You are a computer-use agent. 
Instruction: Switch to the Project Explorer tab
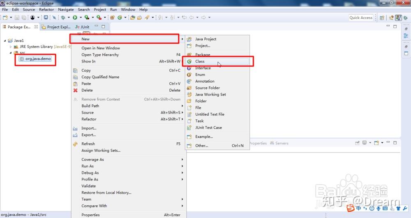(56, 27)
